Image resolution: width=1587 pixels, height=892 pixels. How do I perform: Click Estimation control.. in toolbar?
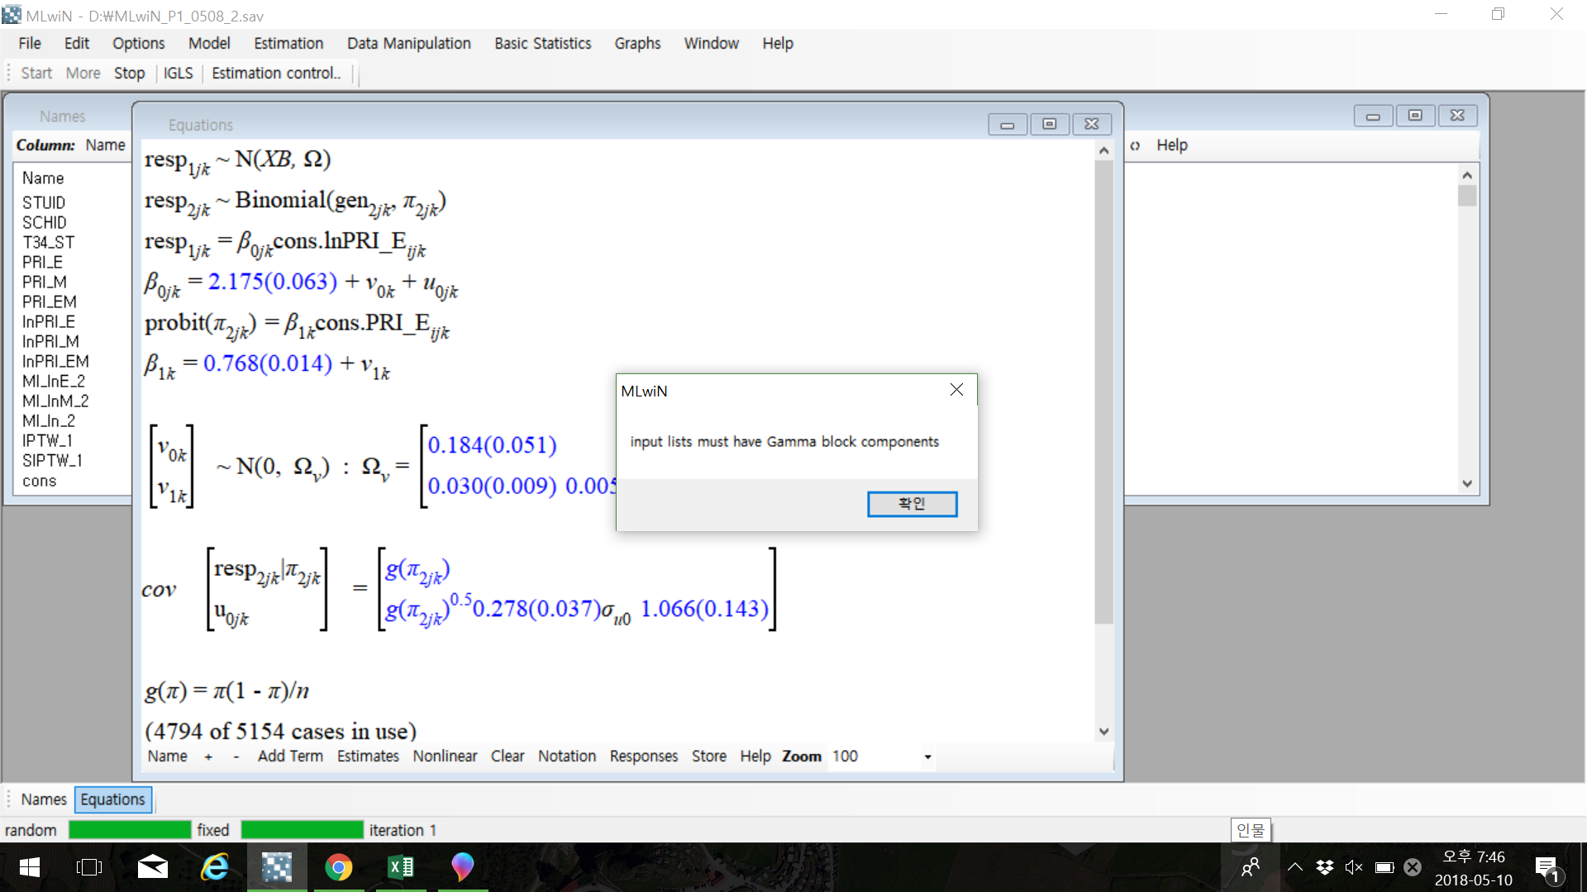tap(276, 74)
